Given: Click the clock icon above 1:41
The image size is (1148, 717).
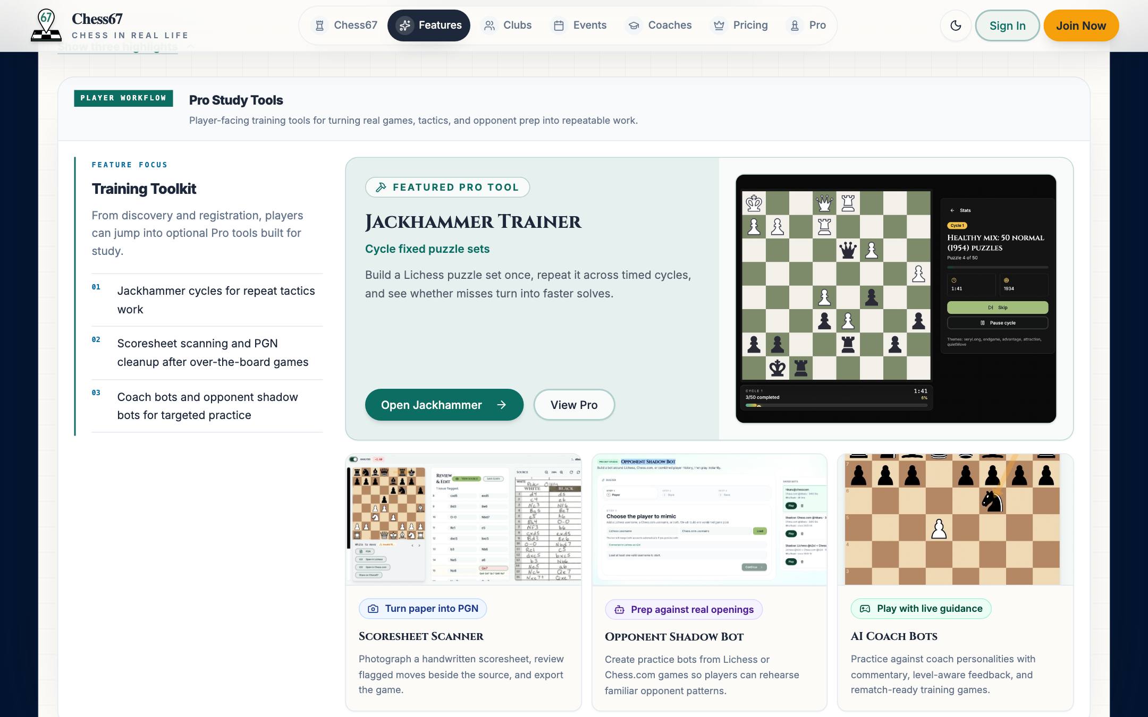Looking at the screenshot, I should [954, 280].
